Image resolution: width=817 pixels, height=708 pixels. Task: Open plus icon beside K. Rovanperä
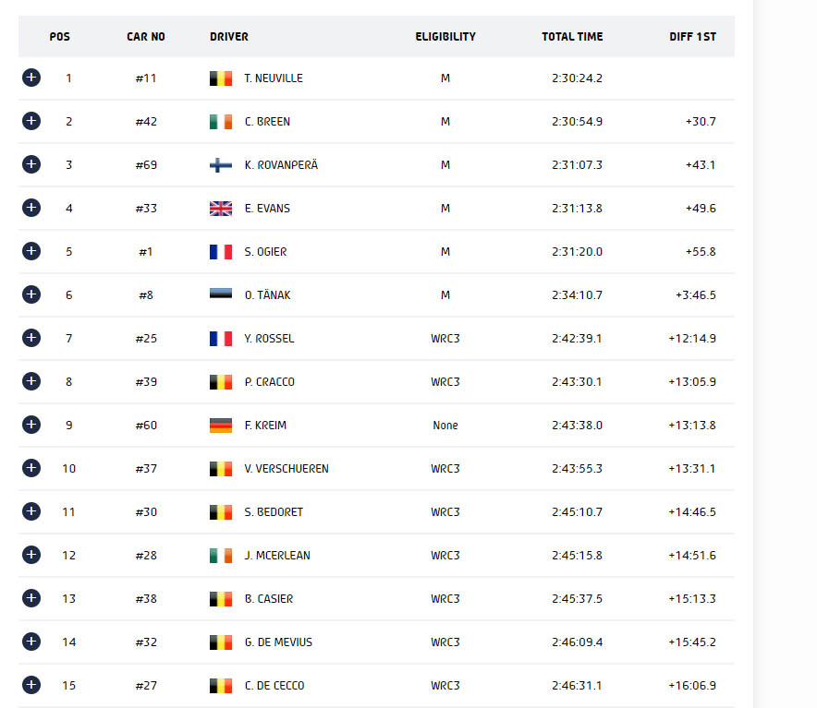tap(31, 164)
